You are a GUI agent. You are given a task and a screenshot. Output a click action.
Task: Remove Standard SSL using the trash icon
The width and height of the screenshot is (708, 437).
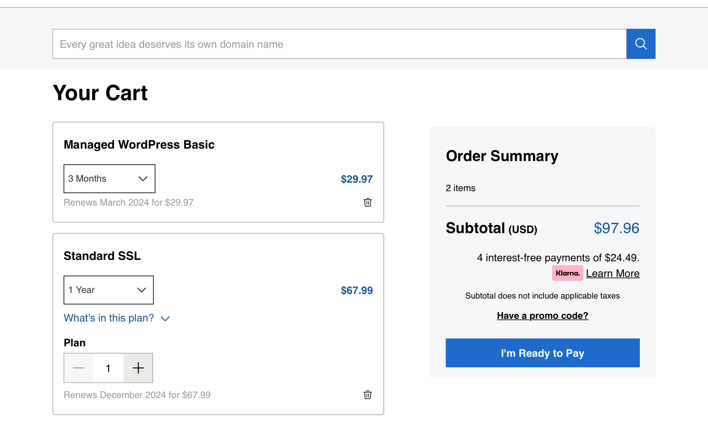coord(367,395)
